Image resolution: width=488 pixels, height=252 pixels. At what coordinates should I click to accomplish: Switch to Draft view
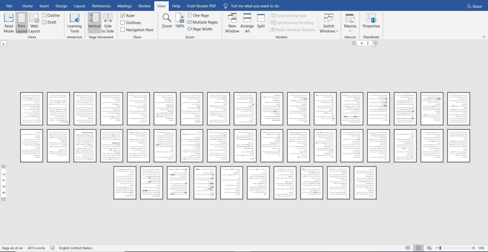pos(49,22)
